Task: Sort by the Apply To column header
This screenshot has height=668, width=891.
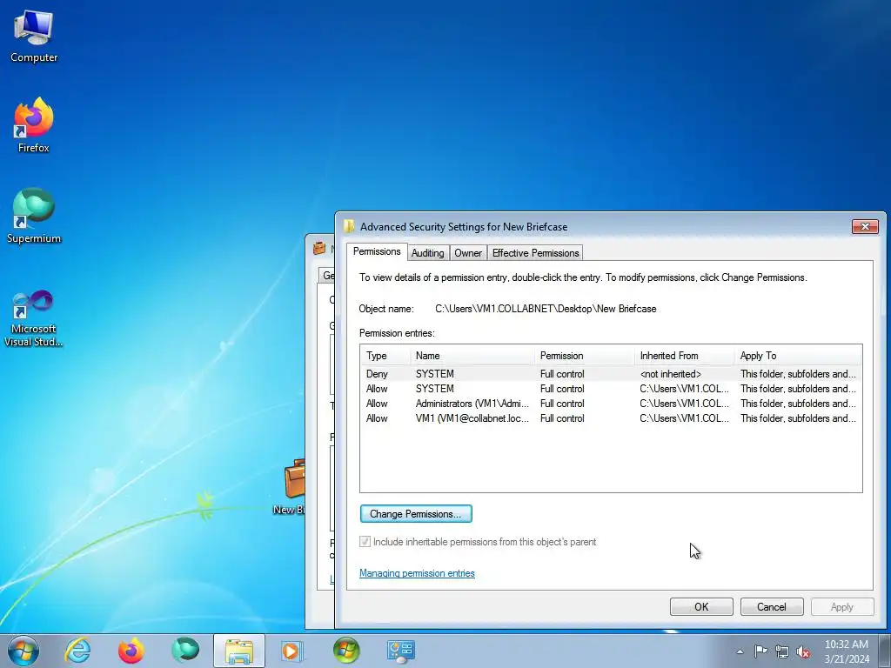Action: click(x=798, y=356)
